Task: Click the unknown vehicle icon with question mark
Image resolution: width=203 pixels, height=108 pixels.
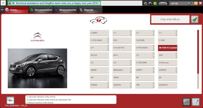Action: click(98, 20)
